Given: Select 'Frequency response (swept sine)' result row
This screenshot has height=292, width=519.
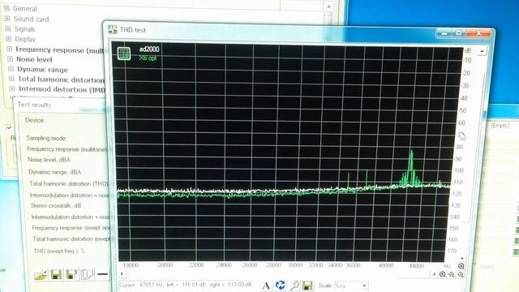Looking at the screenshot, I should pyautogui.click(x=71, y=228).
